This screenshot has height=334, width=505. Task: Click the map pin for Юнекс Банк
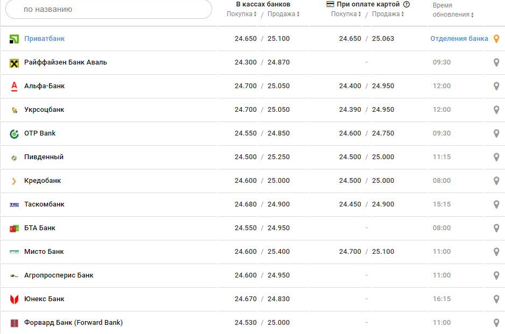496,299
